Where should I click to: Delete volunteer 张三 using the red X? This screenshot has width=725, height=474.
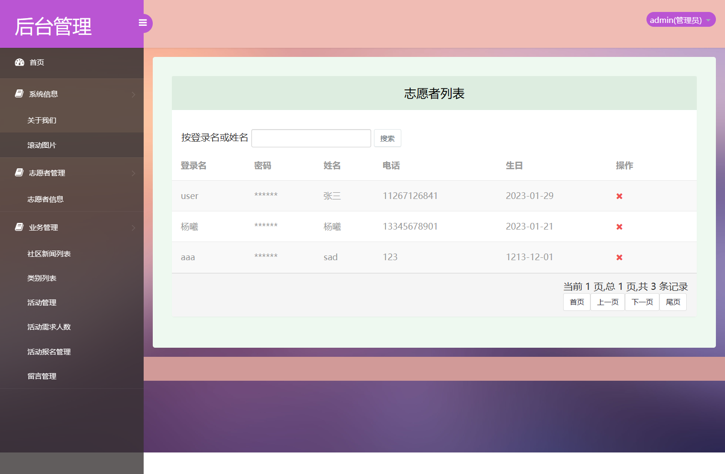point(619,196)
